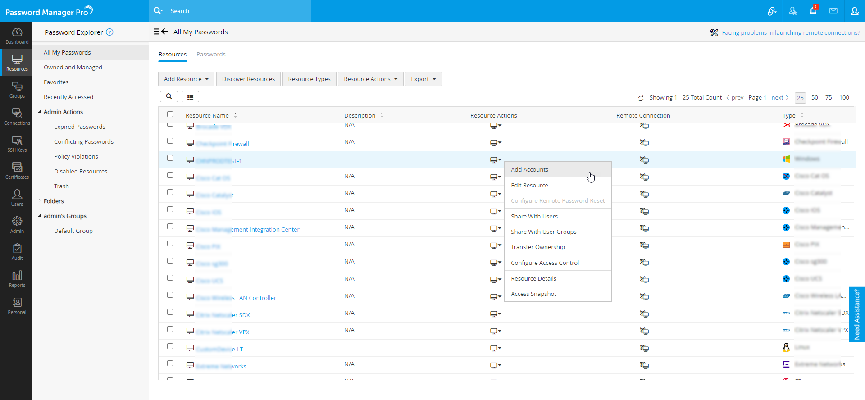Click the notification bell icon

813,11
